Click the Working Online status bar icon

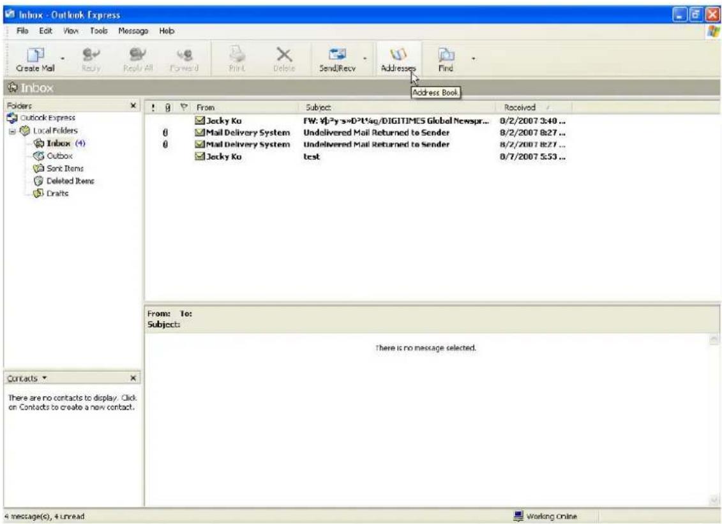tap(518, 516)
